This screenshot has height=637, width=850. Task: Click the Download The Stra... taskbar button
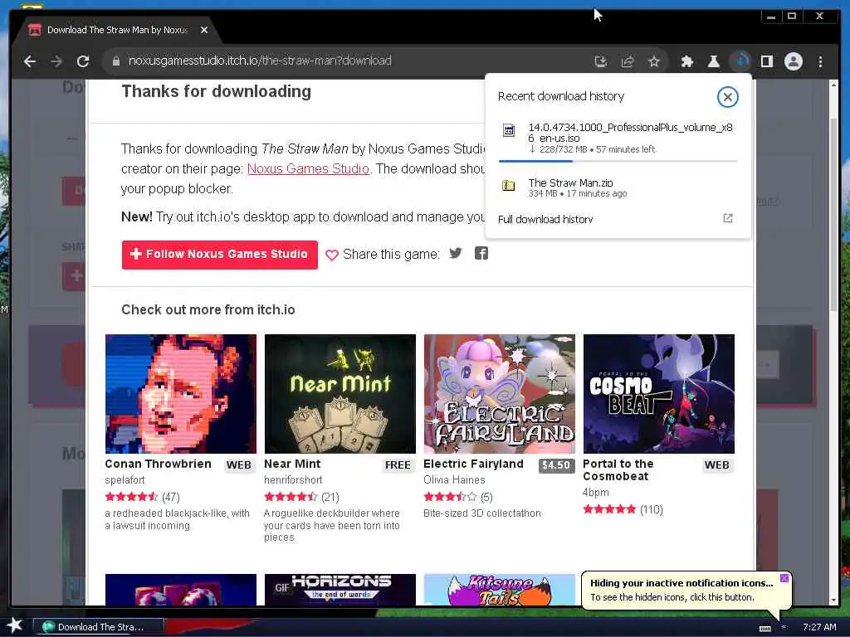(100, 627)
